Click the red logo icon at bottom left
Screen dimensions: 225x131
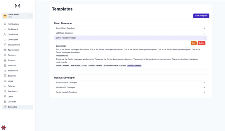[4, 128]
